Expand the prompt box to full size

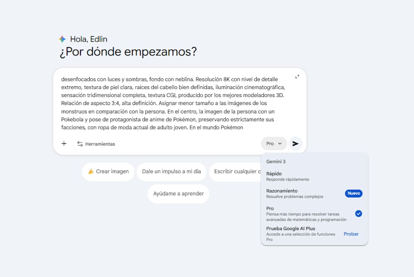[297, 76]
